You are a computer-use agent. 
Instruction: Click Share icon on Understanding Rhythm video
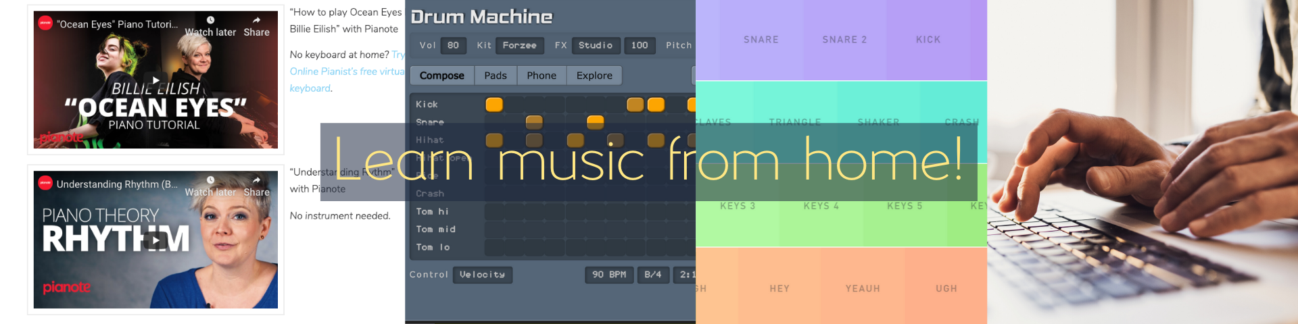point(256,180)
